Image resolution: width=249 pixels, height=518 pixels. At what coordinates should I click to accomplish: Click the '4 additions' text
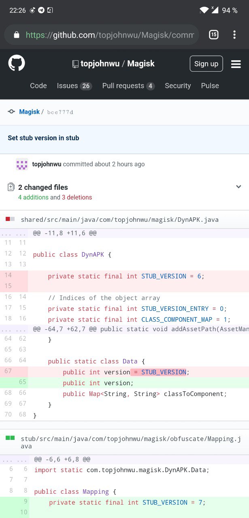(33, 197)
